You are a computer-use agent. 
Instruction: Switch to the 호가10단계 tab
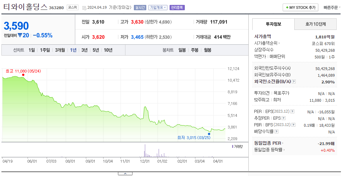[316, 24]
